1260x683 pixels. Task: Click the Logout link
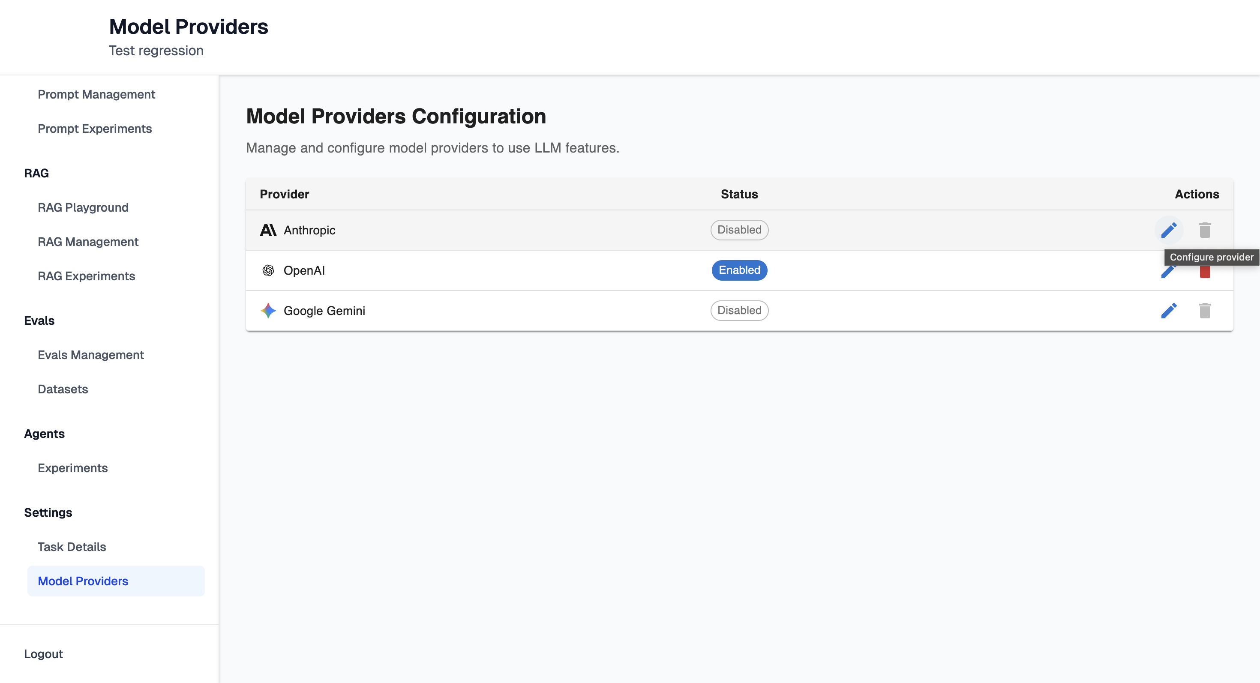(x=44, y=654)
